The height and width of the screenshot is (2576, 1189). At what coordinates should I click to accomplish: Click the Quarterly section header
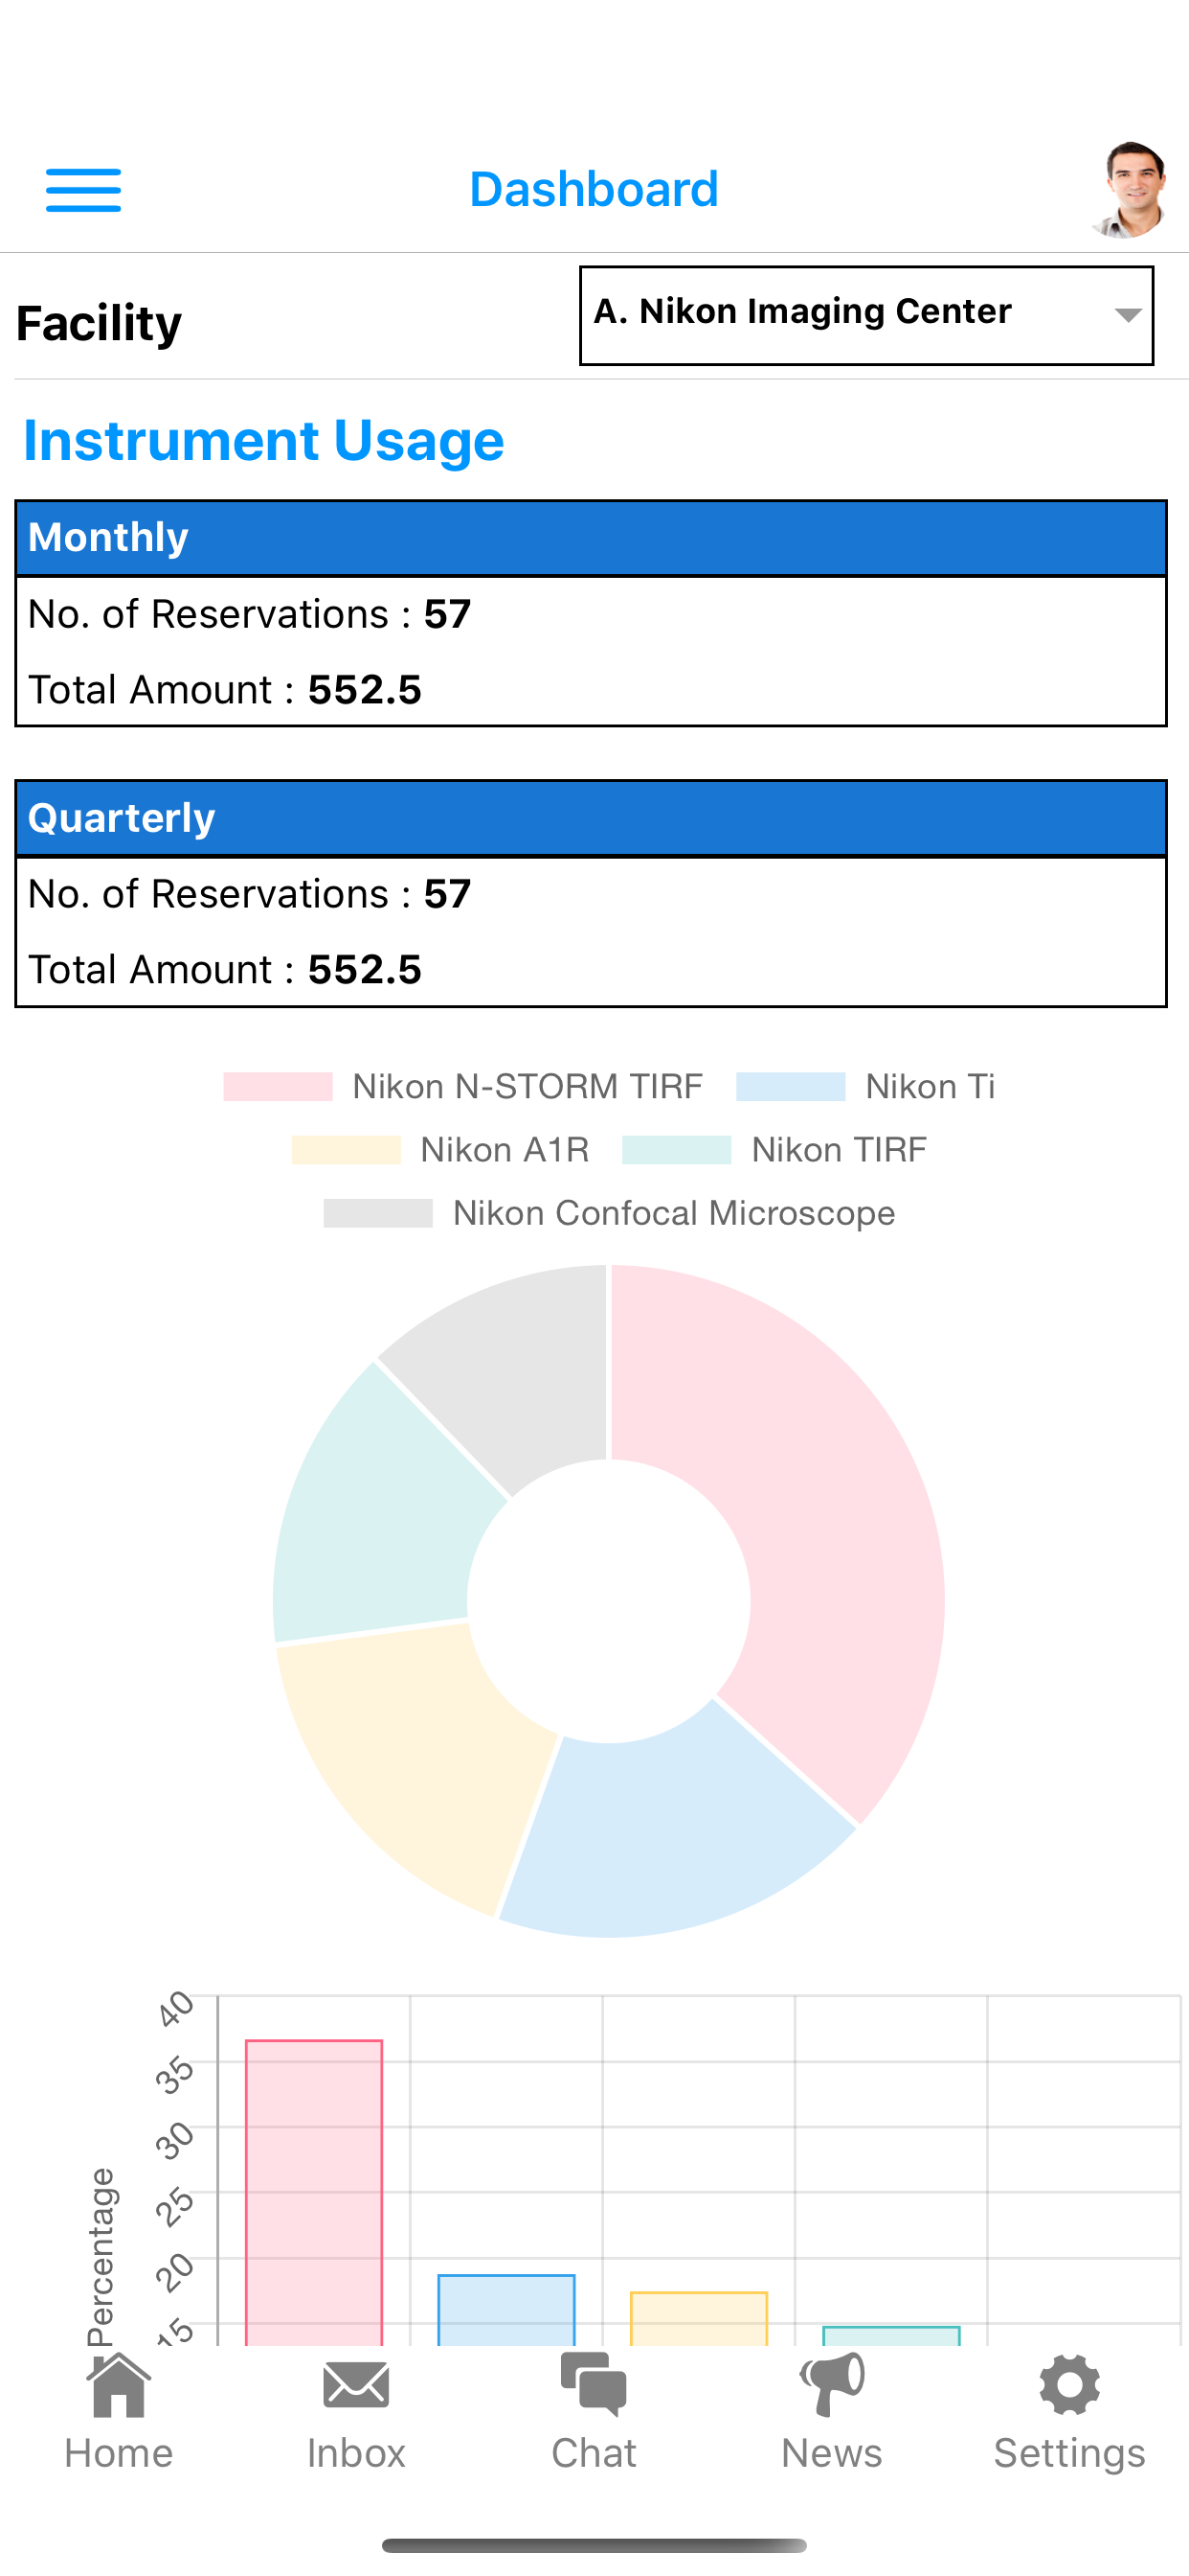click(591, 818)
